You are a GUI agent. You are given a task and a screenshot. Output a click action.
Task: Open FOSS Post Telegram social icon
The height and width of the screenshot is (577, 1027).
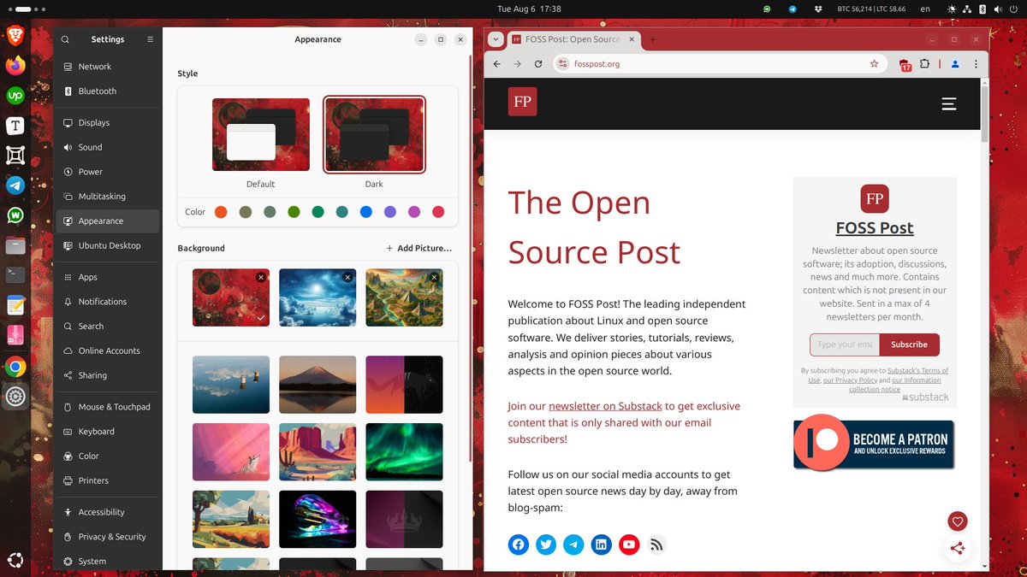coord(573,545)
